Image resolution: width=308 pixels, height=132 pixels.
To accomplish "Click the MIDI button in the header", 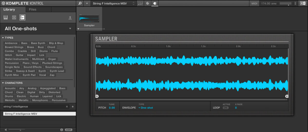I will (x=254, y=3).
